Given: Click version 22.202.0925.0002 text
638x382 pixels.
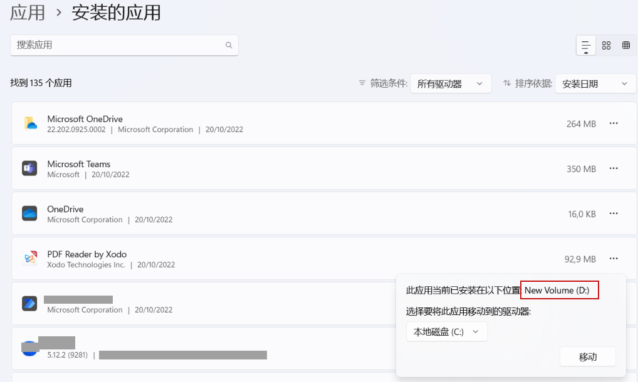Looking at the screenshot, I should tap(76, 130).
